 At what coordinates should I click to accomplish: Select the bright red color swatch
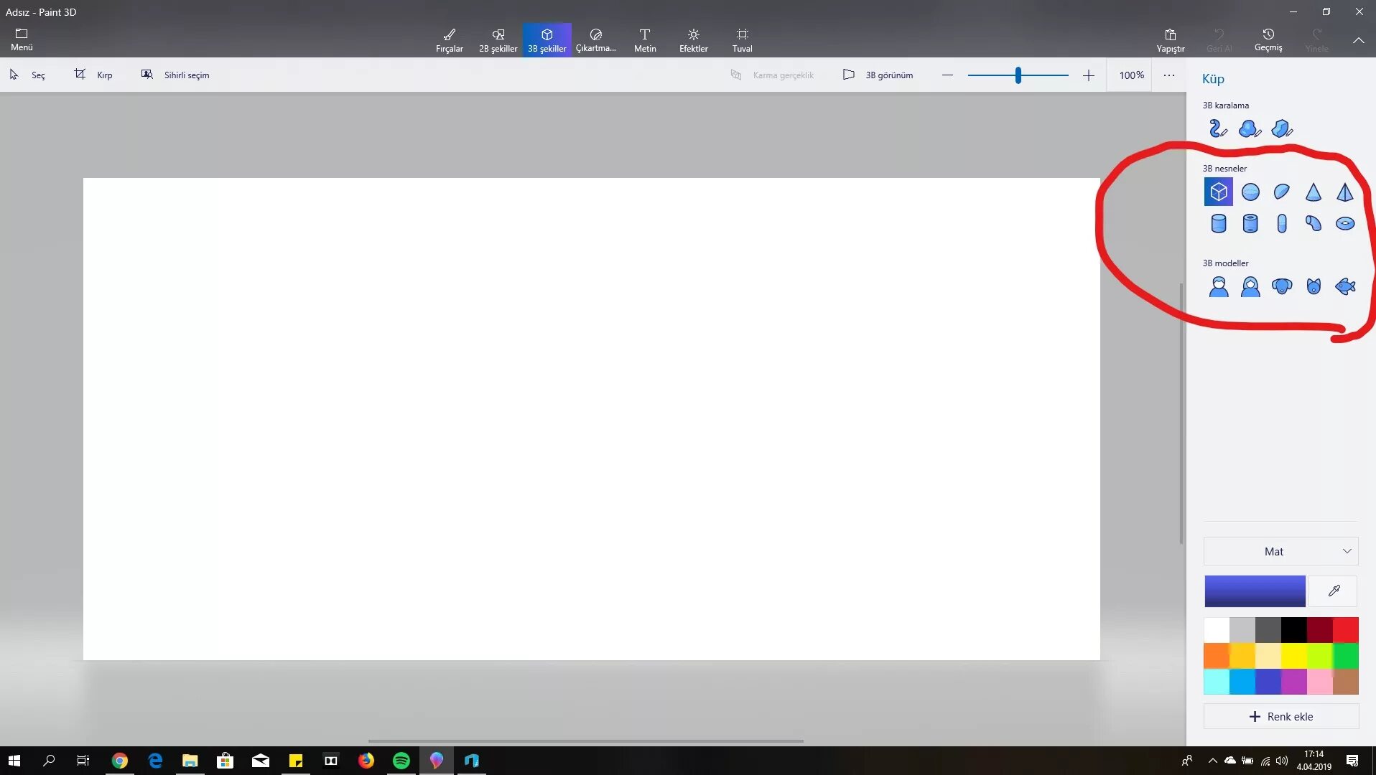[x=1346, y=630]
